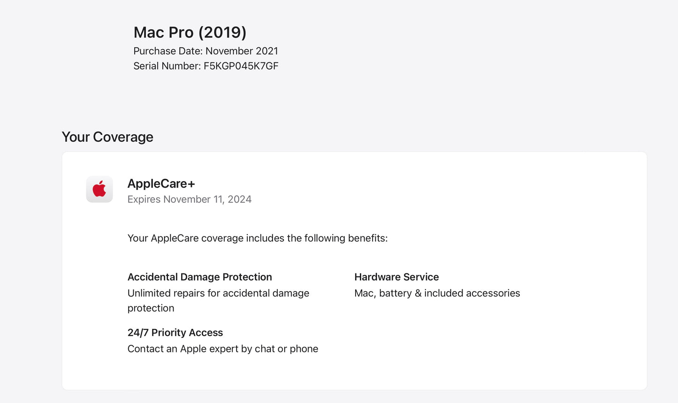Select 24/7 Priority Access
The width and height of the screenshot is (678, 403).
pyautogui.click(x=175, y=332)
